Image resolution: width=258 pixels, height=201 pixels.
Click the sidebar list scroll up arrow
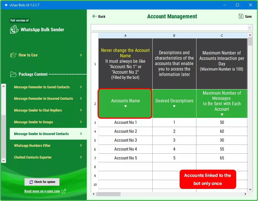(4, 86)
